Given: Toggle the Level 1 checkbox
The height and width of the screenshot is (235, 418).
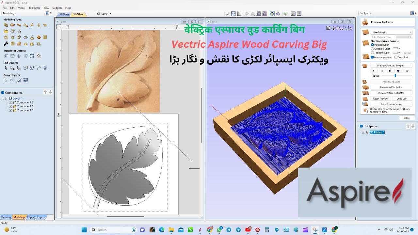Looking at the screenshot, I should click(7, 98).
